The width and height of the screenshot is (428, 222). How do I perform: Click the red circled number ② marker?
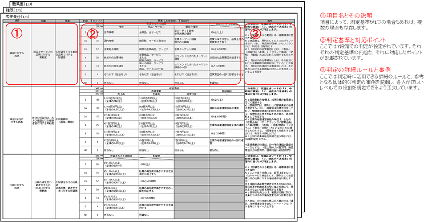pos(92,34)
